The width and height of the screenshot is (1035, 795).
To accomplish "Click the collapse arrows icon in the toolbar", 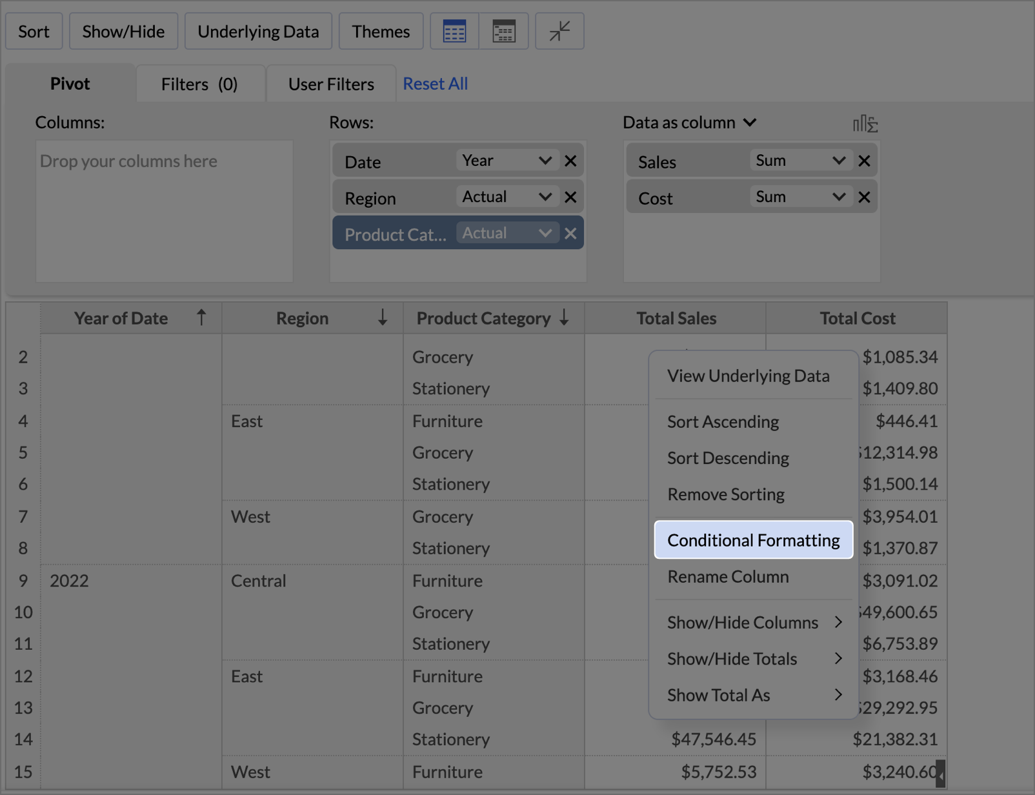I will coord(559,31).
